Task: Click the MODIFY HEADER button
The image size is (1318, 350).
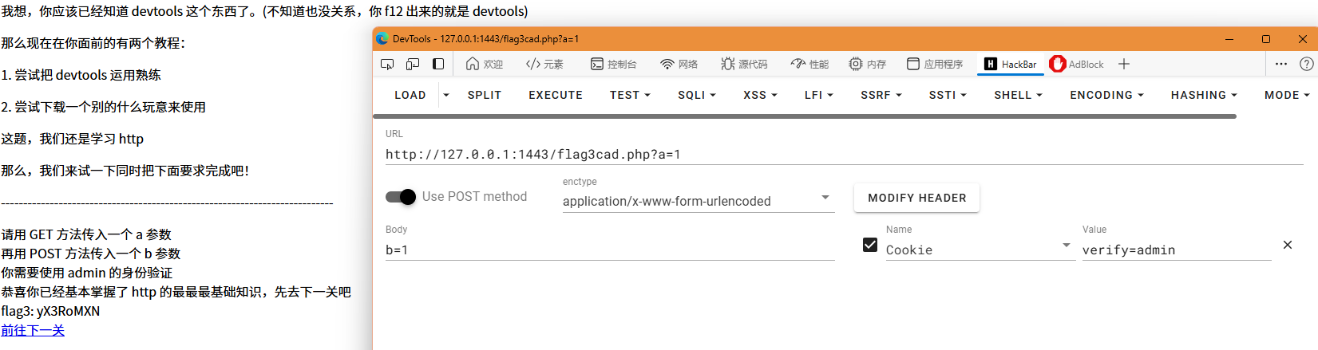Action: pos(916,198)
